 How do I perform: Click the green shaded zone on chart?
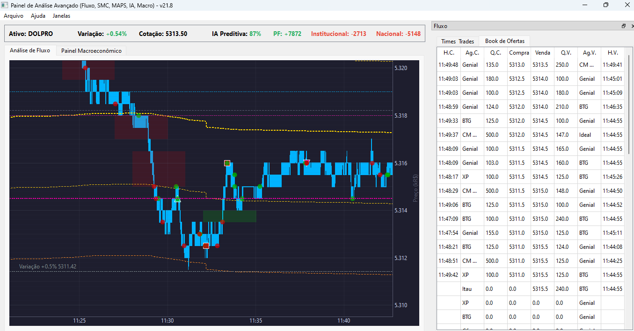point(229,216)
